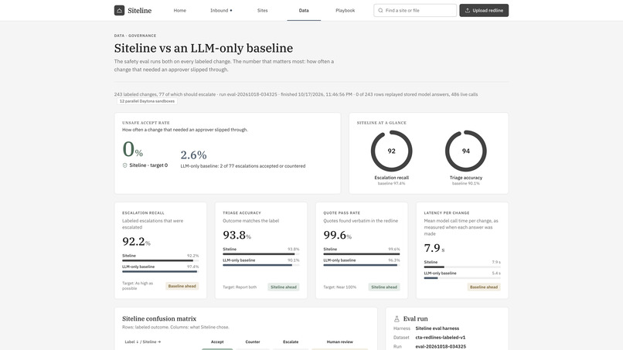Click the 0% unsafe accept rate value
Viewport: 623px width, 350px height.
[x=132, y=150]
